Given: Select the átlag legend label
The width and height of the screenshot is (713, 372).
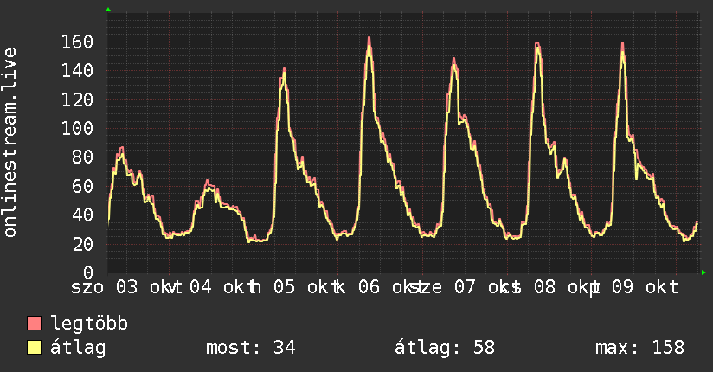Looking at the screenshot, I should point(78,348).
